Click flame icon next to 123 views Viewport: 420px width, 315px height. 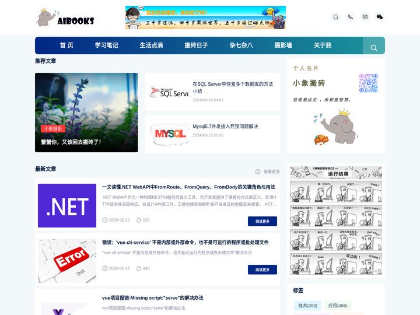(x=139, y=220)
